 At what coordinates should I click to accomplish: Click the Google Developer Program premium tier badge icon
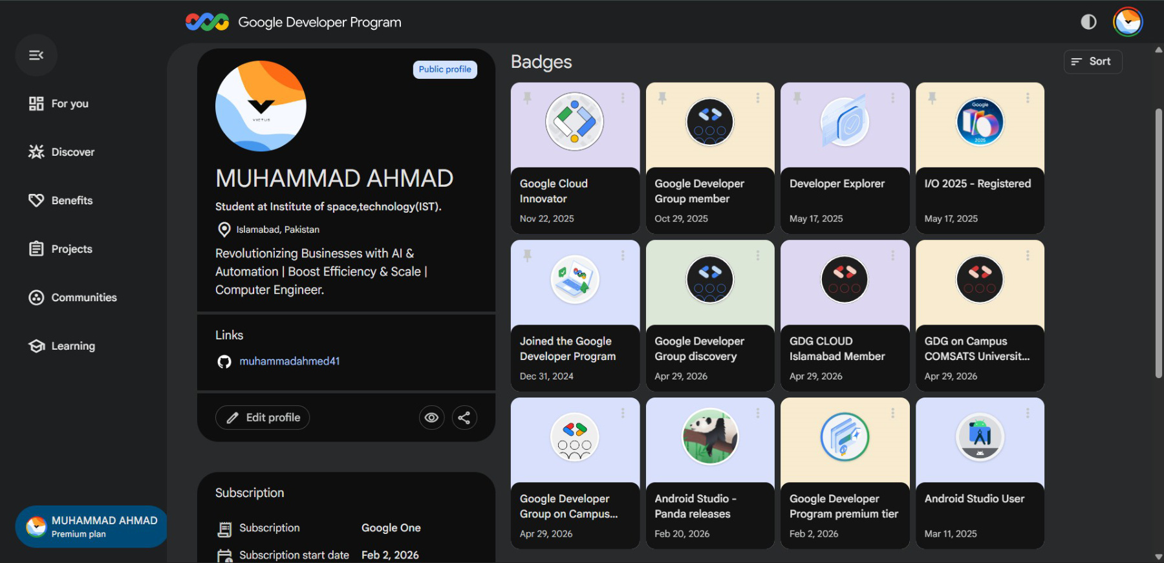[x=845, y=437]
